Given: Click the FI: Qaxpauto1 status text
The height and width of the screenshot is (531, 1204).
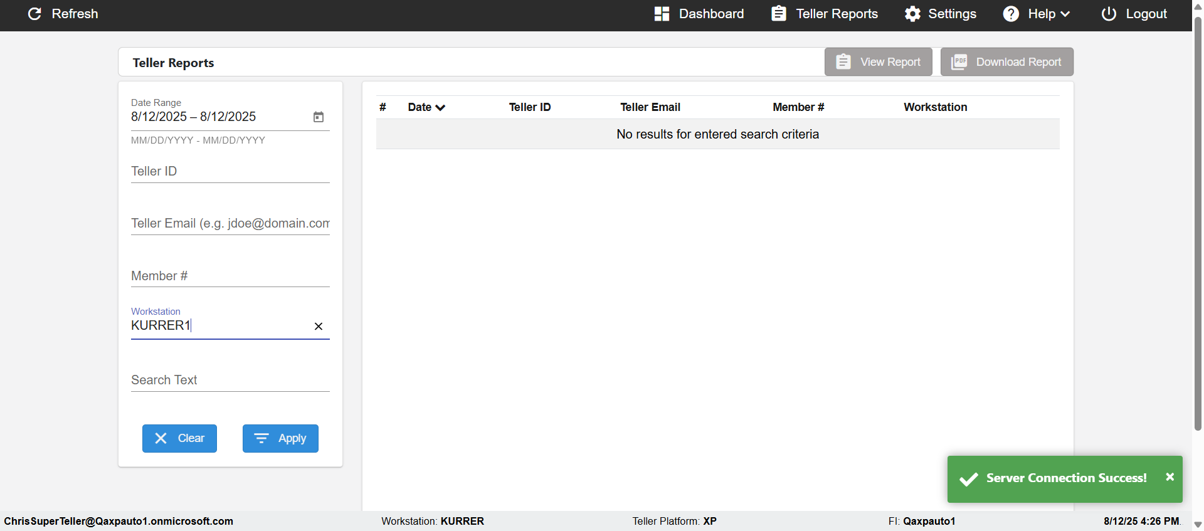Looking at the screenshot, I should [x=922, y=521].
